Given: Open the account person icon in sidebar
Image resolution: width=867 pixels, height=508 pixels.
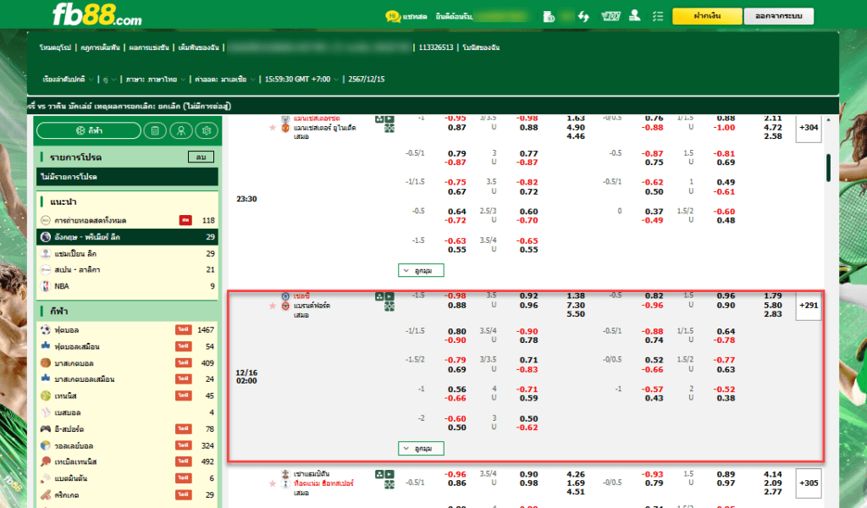Looking at the screenshot, I should (181, 130).
